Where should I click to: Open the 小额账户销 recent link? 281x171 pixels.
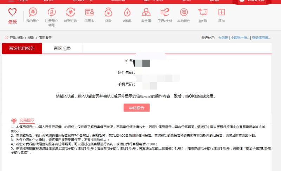click(x=240, y=38)
